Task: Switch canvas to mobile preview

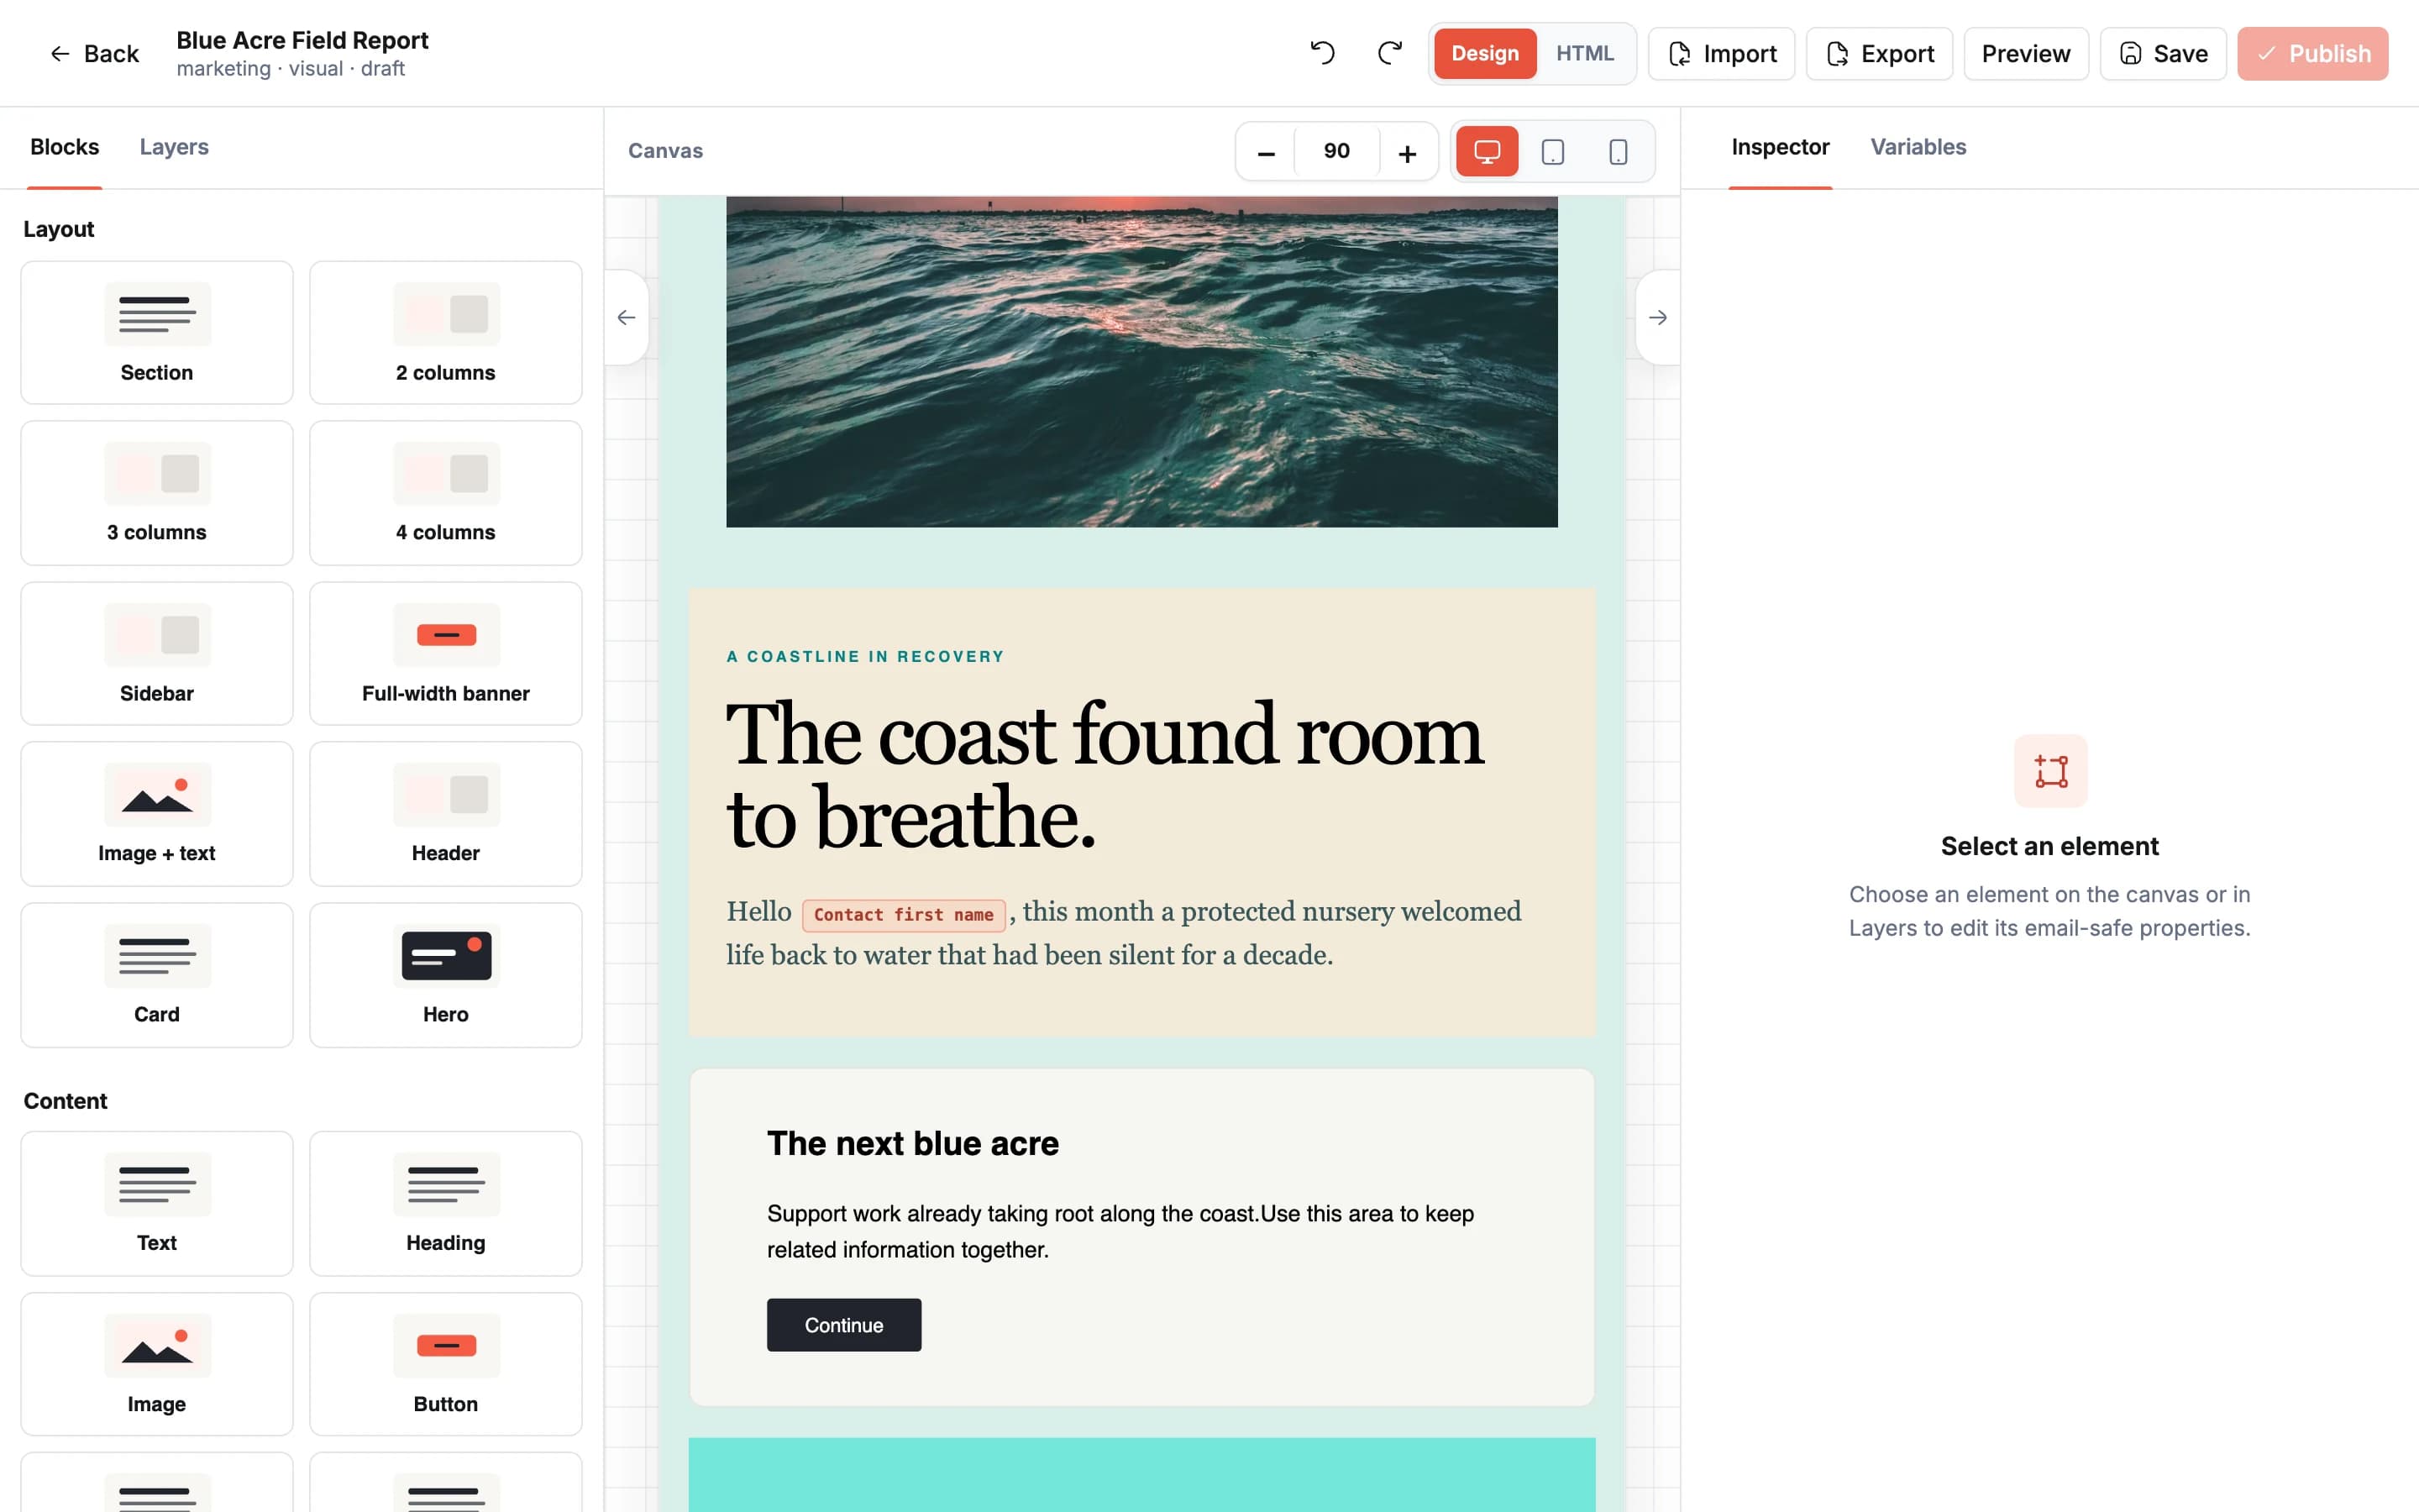Action: click(1618, 151)
